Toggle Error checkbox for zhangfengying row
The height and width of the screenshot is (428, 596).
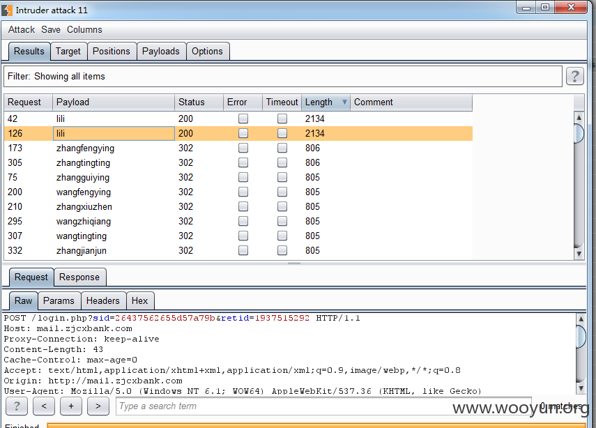243,148
